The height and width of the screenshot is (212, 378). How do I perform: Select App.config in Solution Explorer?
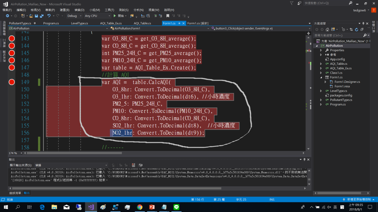(x=337, y=59)
